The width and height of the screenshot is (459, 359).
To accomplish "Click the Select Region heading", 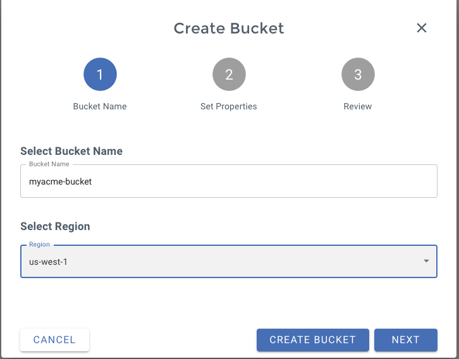I will 55,226.
